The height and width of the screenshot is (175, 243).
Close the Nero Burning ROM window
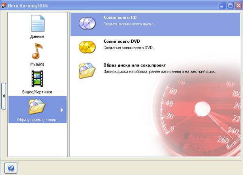(x=239, y=6)
